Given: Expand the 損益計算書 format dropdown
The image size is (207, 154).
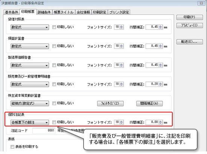Looking at the screenshot, I should pos(30,46).
